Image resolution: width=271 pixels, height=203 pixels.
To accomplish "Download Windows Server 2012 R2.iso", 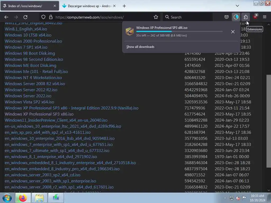I will 31,90.
